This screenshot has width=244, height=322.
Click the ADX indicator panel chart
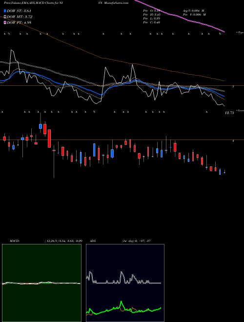(125, 283)
